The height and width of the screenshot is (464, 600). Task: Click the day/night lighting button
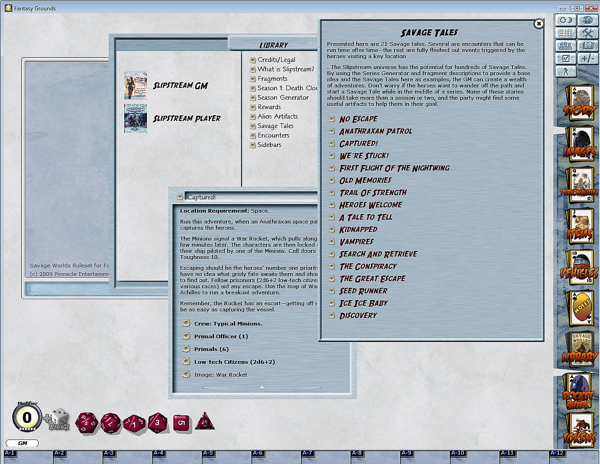pos(566,20)
